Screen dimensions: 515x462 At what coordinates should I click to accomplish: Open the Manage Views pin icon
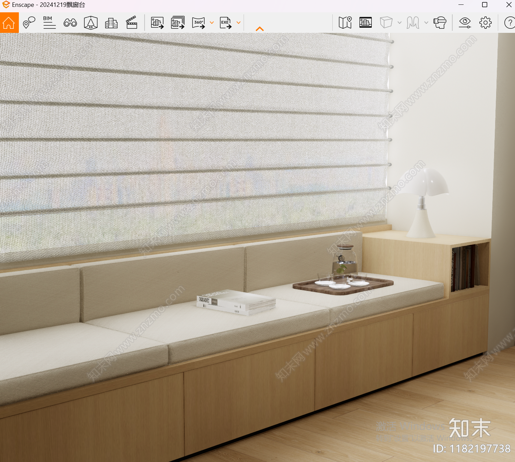[x=29, y=23]
